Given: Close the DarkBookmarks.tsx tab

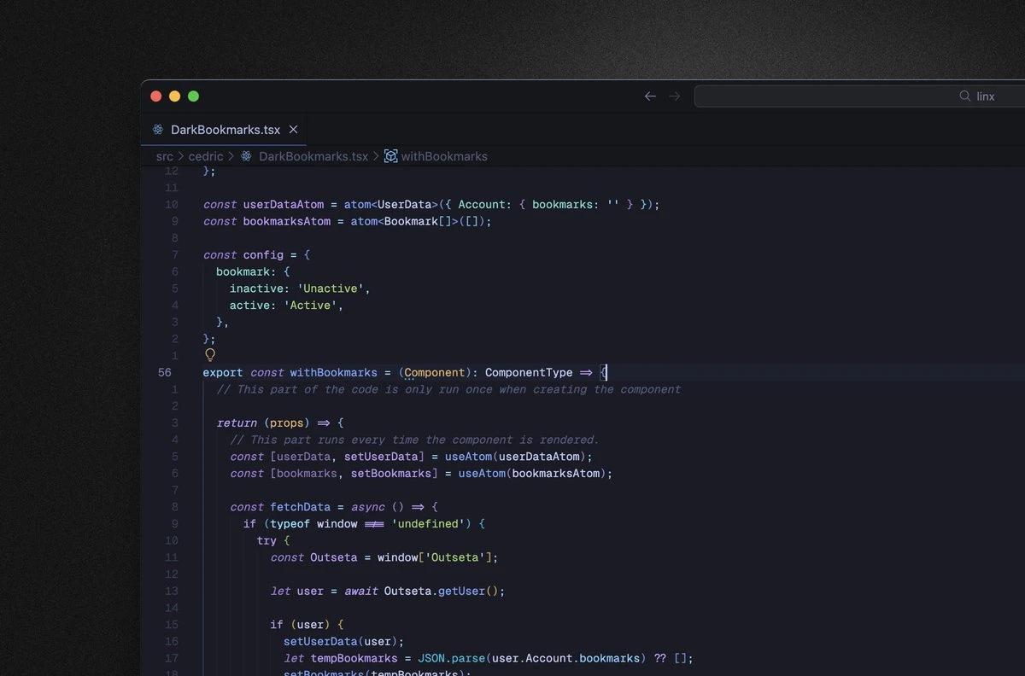Looking at the screenshot, I should coord(293,130).
